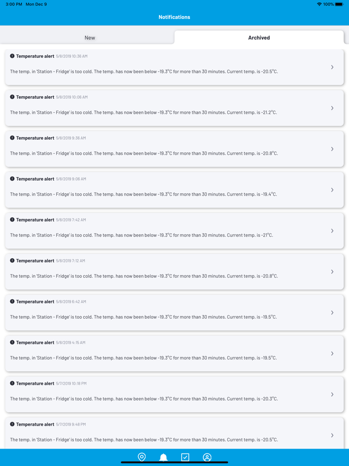Open the locations pin tab
The image size is (349, 466).
(x=142, y=457)
